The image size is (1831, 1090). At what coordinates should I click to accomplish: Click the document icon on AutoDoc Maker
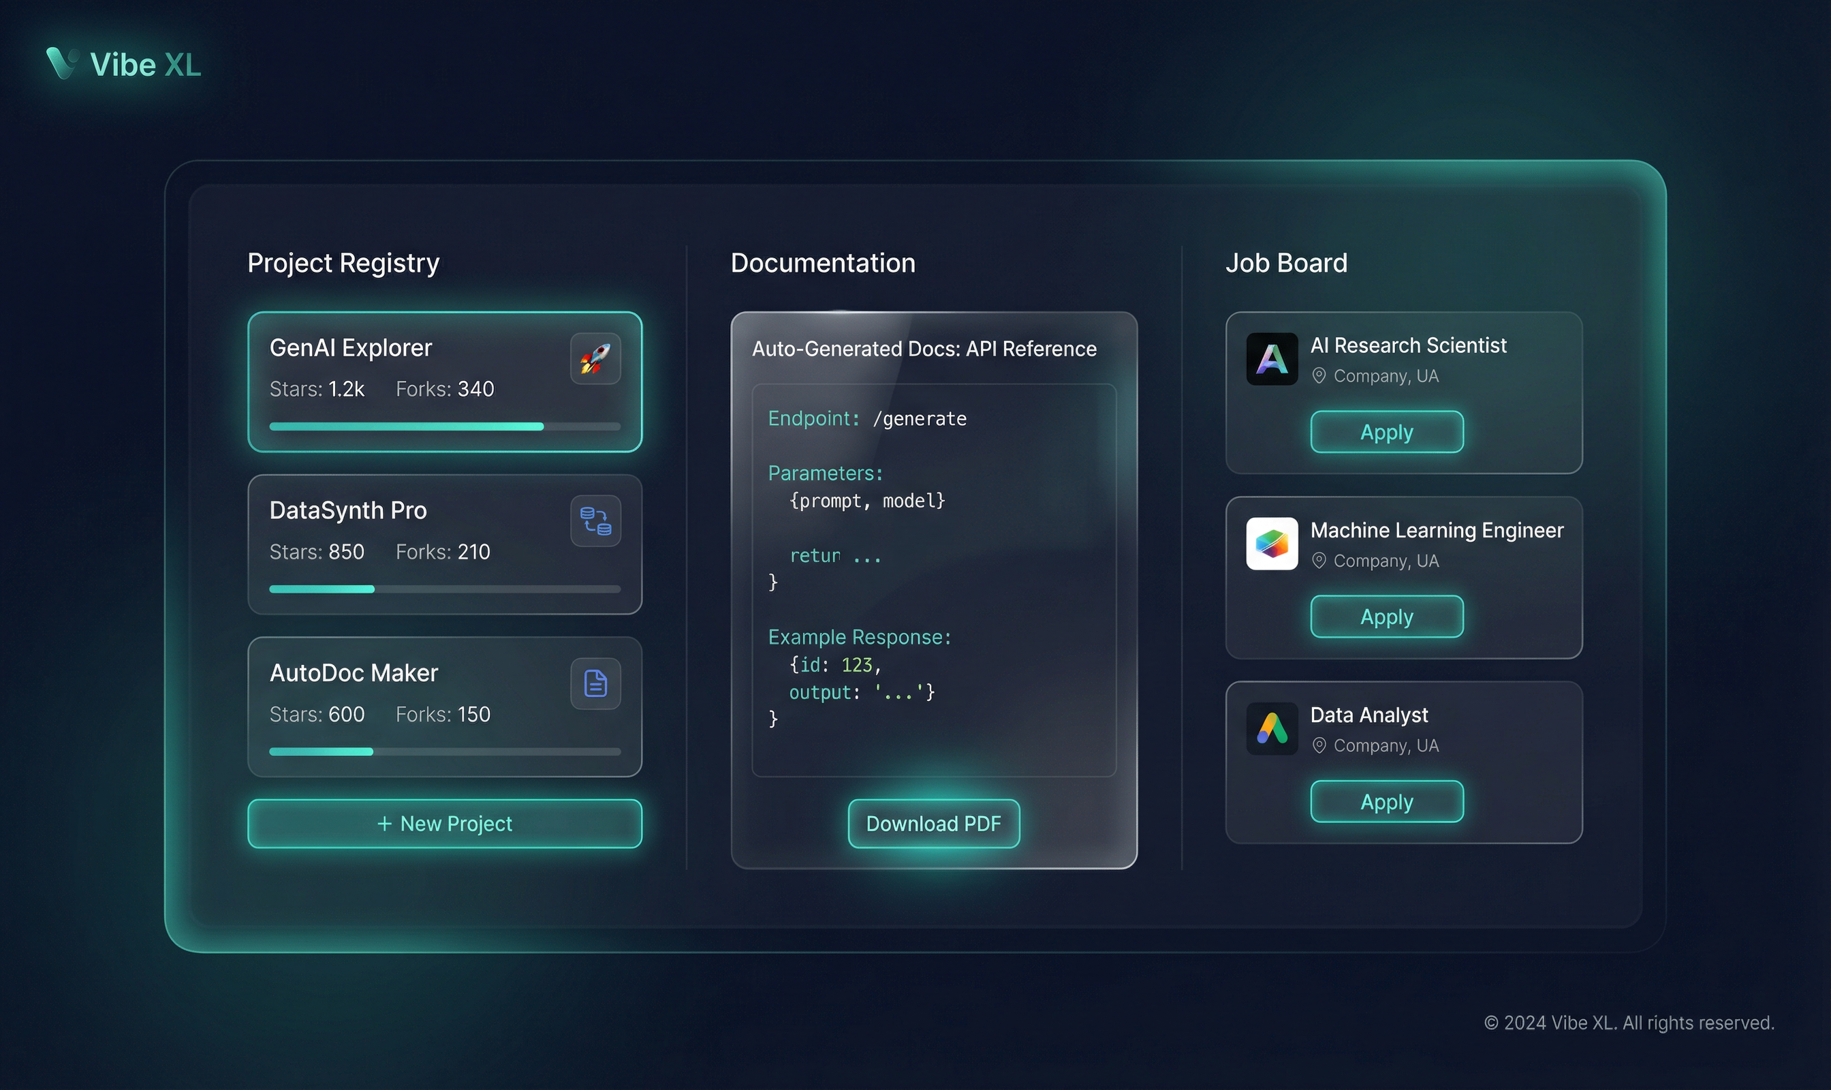click(595, 683)
